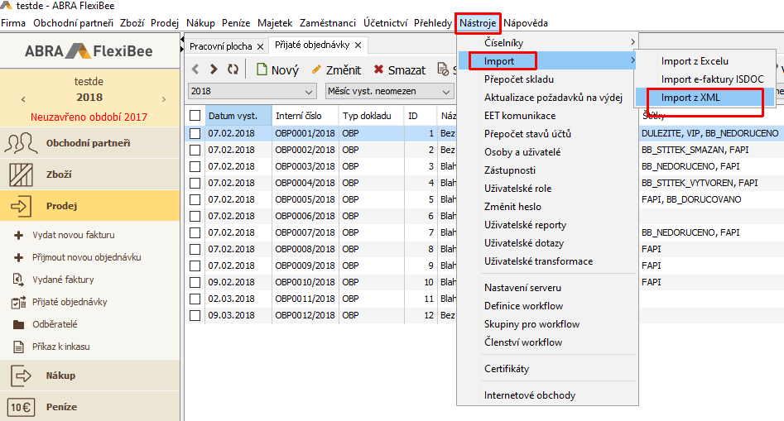The image size is (784, 421).
Task: Open the Firma menu
Action: coord(13,23)
